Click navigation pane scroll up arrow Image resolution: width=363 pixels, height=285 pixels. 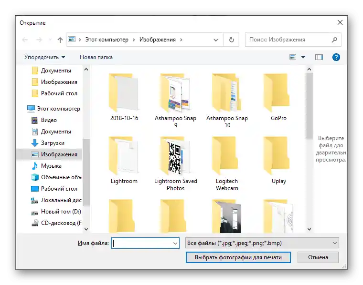click(86, 69)
